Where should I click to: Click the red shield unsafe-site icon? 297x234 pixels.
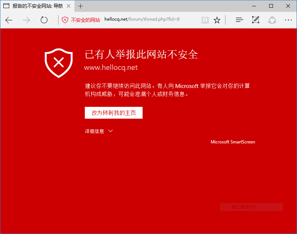coord(65,20)
